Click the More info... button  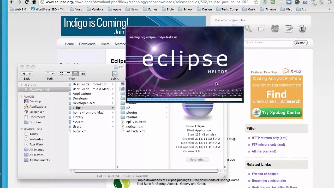coord(197,160)
